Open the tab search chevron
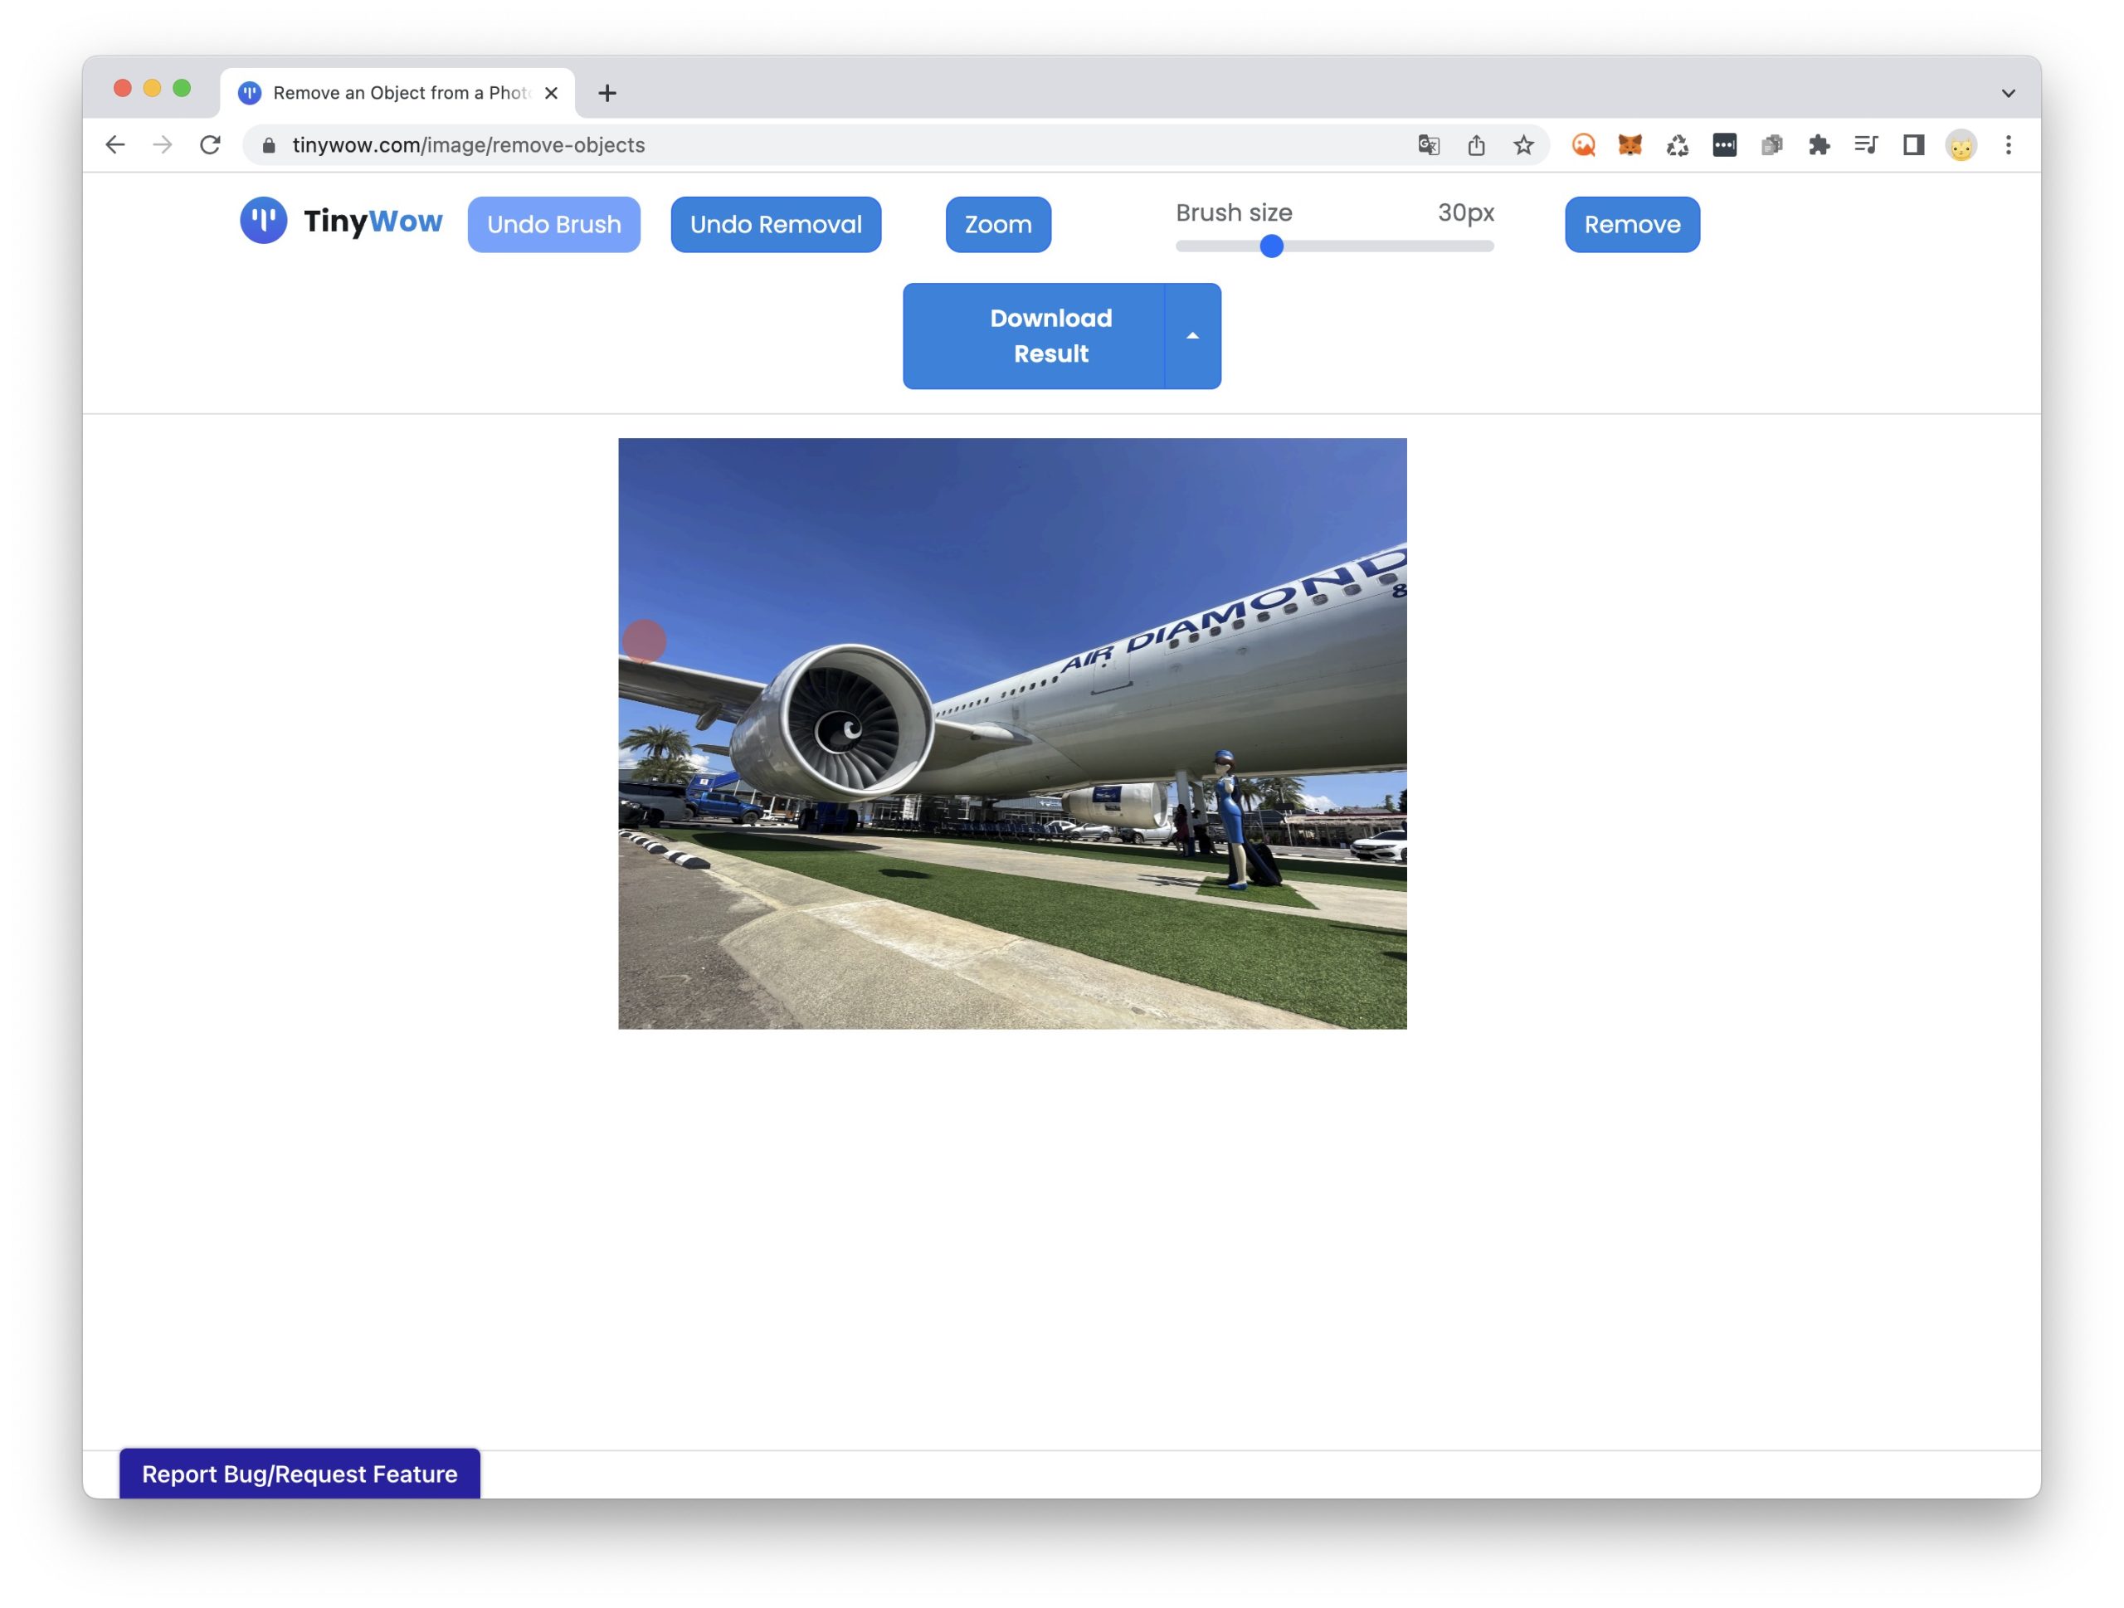Image resolution: width=2124 pixels, height=1608 pixels. [x=2008, y=93]
